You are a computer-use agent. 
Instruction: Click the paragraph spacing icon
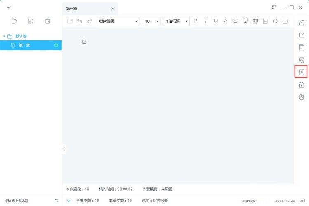click(235, 21)
